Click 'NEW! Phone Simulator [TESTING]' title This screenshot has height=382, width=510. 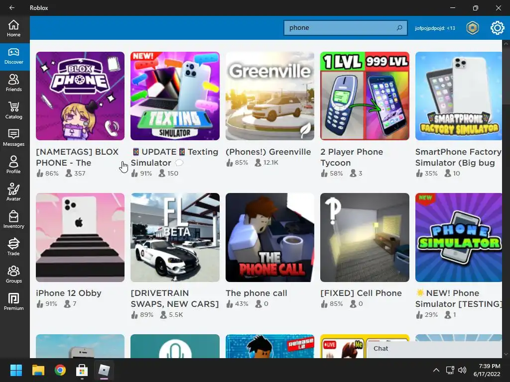(459, 298)
